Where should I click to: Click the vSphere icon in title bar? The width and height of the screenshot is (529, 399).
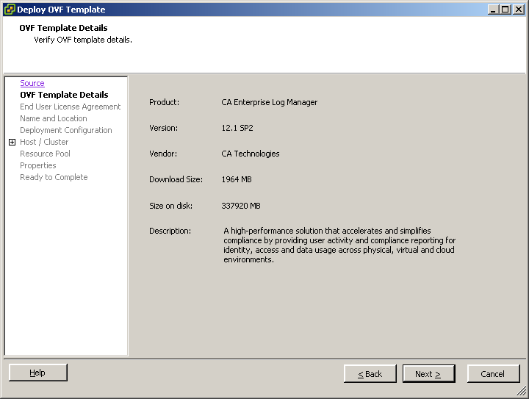(x=10, y=10)
